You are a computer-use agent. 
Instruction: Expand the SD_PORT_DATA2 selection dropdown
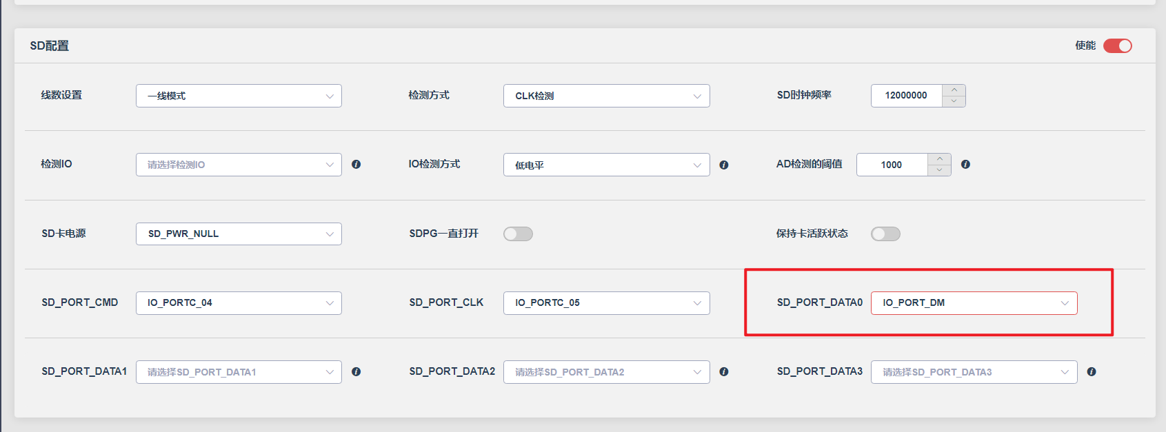click(607, 372)
